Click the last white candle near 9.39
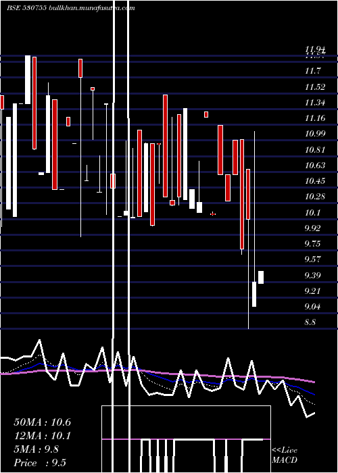This screenshot has height=473, width=338. (261, 277)
